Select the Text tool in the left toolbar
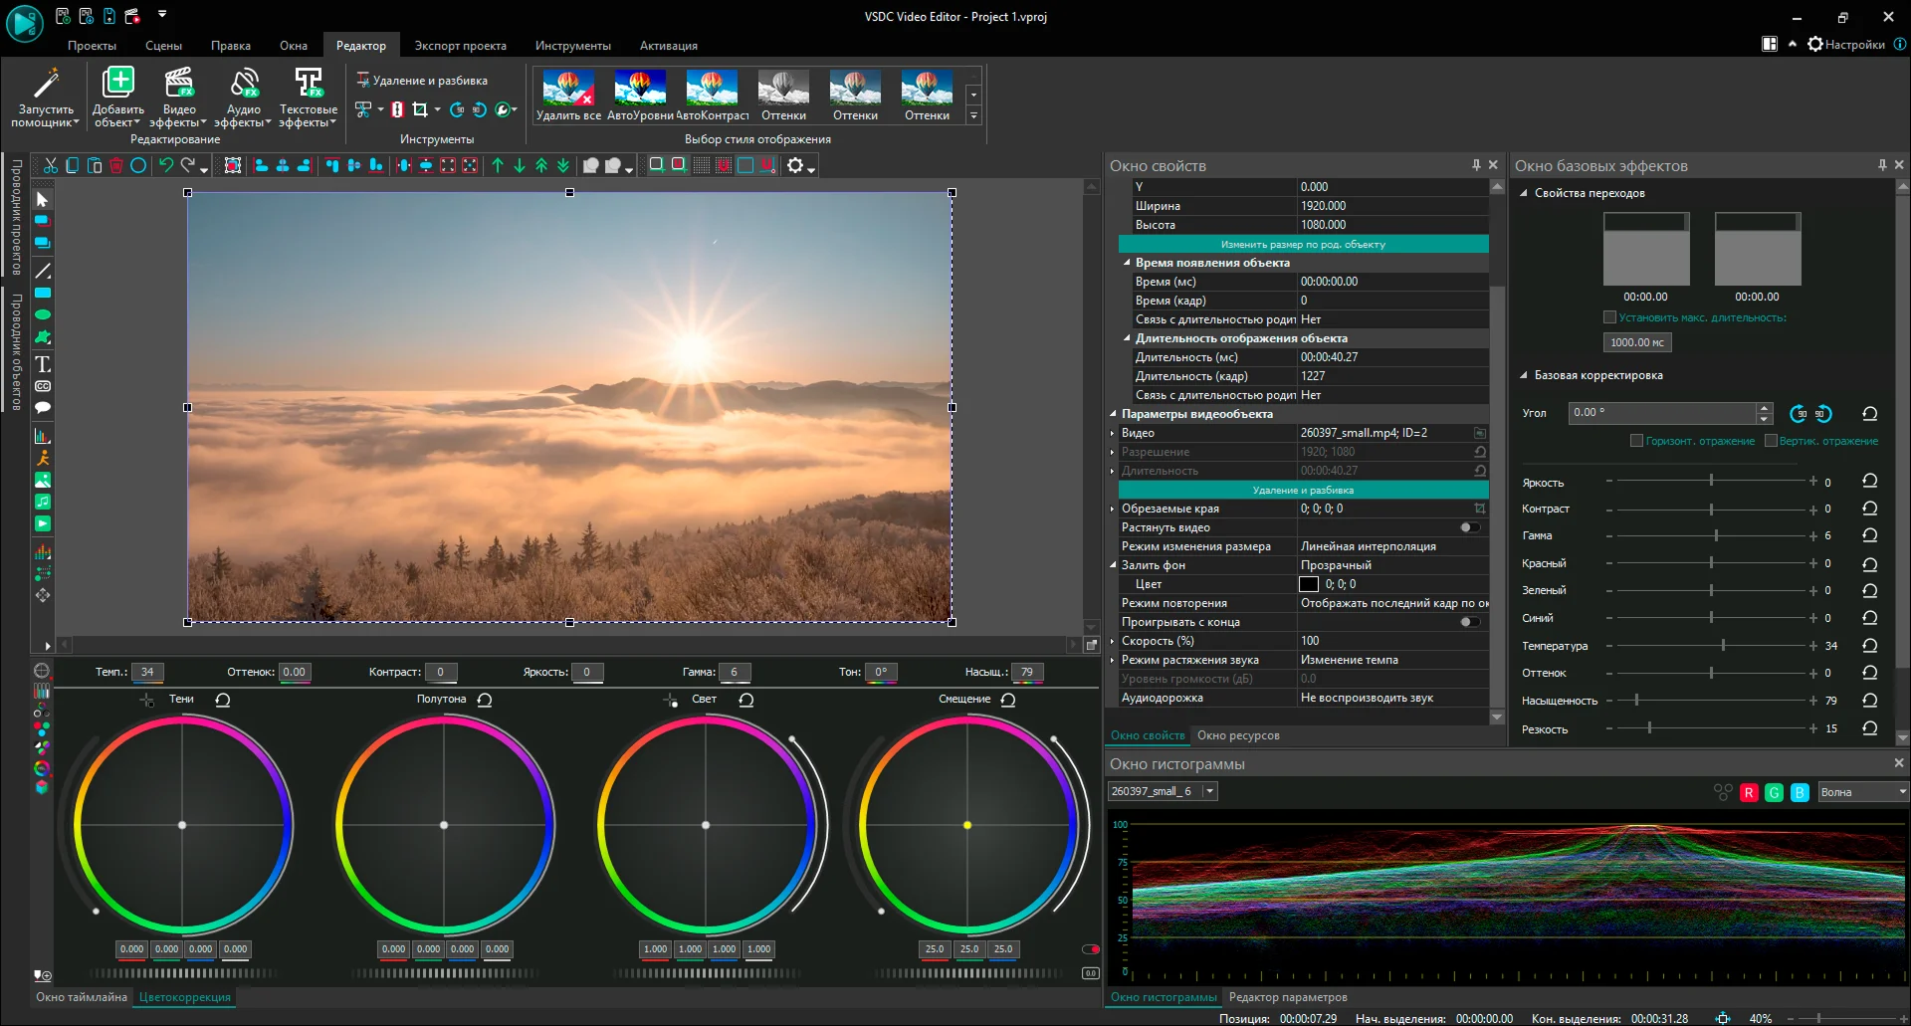This screenshot has width=1911, height=1026. point(43,364)
